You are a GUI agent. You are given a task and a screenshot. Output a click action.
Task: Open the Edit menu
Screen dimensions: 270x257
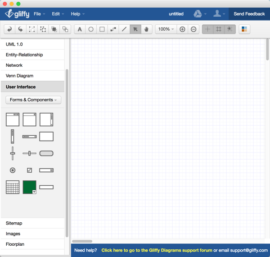pyautogui.click(x=58, y=14)
